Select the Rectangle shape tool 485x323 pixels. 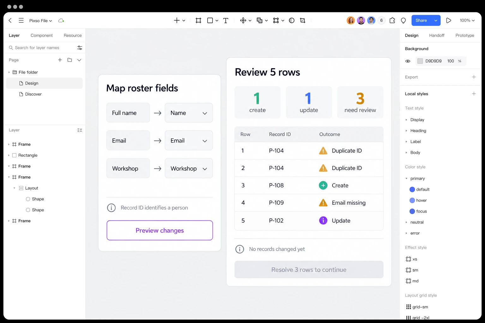click(210, 21)
